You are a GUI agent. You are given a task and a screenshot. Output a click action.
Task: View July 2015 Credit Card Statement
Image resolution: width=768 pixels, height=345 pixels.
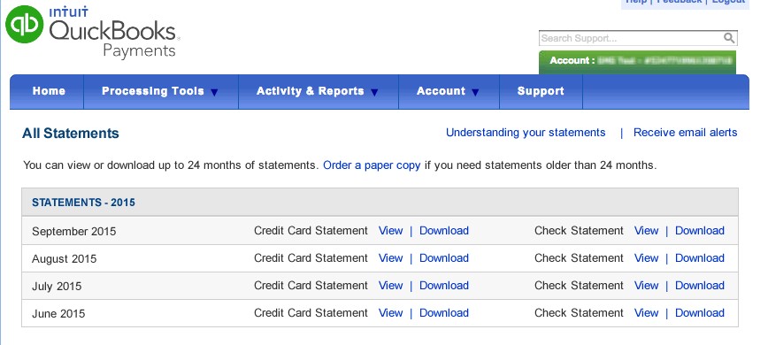coord(390,286)
